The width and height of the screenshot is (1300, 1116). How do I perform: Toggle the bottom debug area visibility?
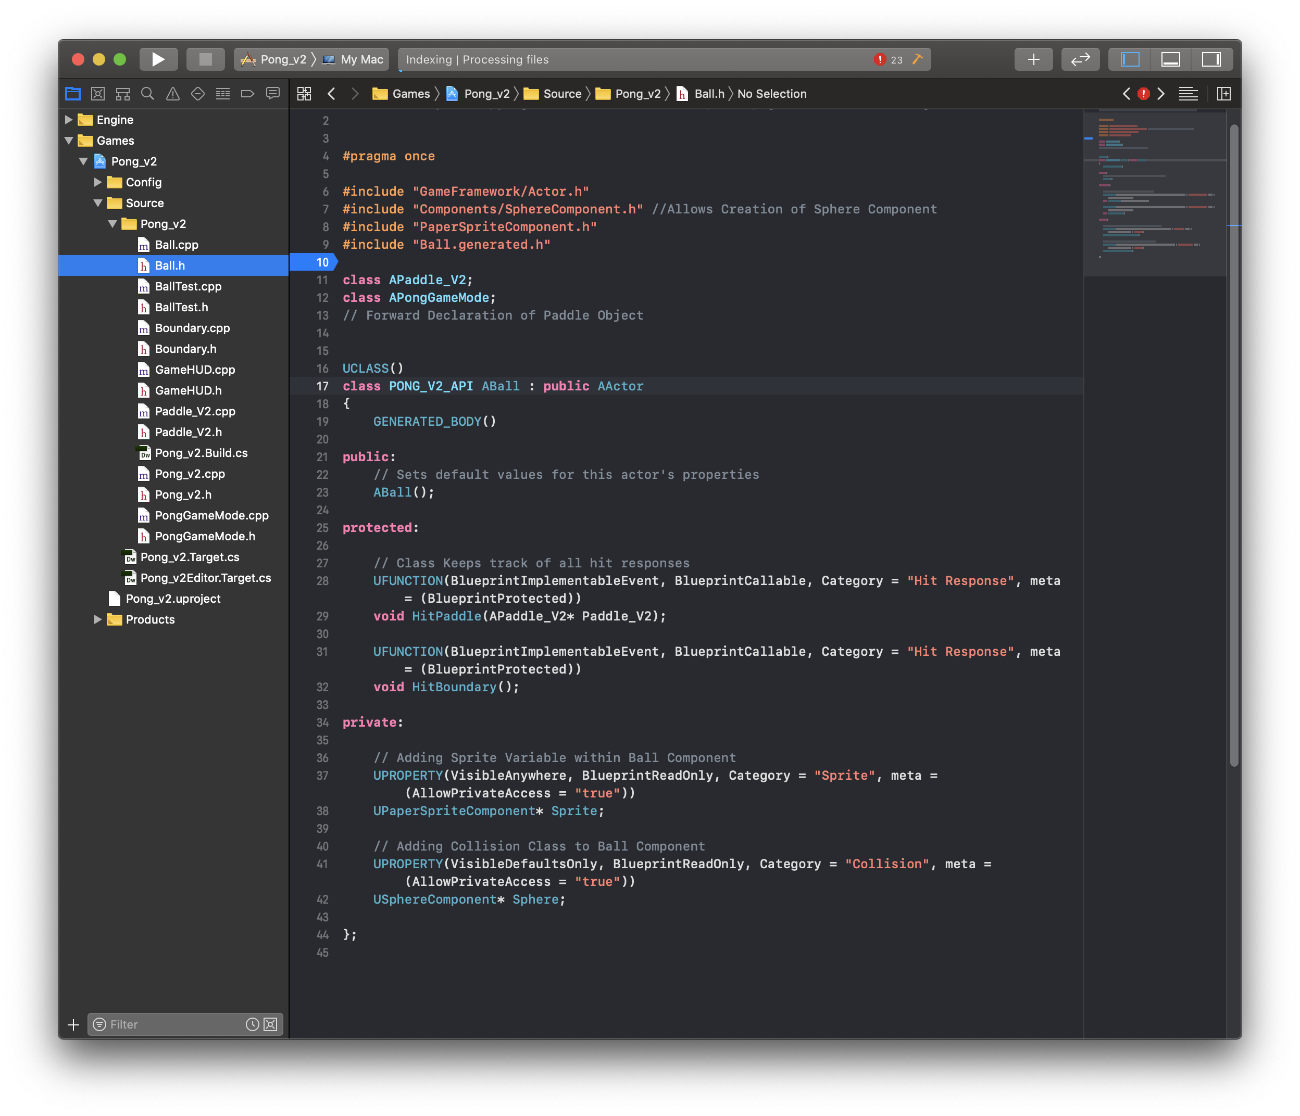coord(1170,59)
